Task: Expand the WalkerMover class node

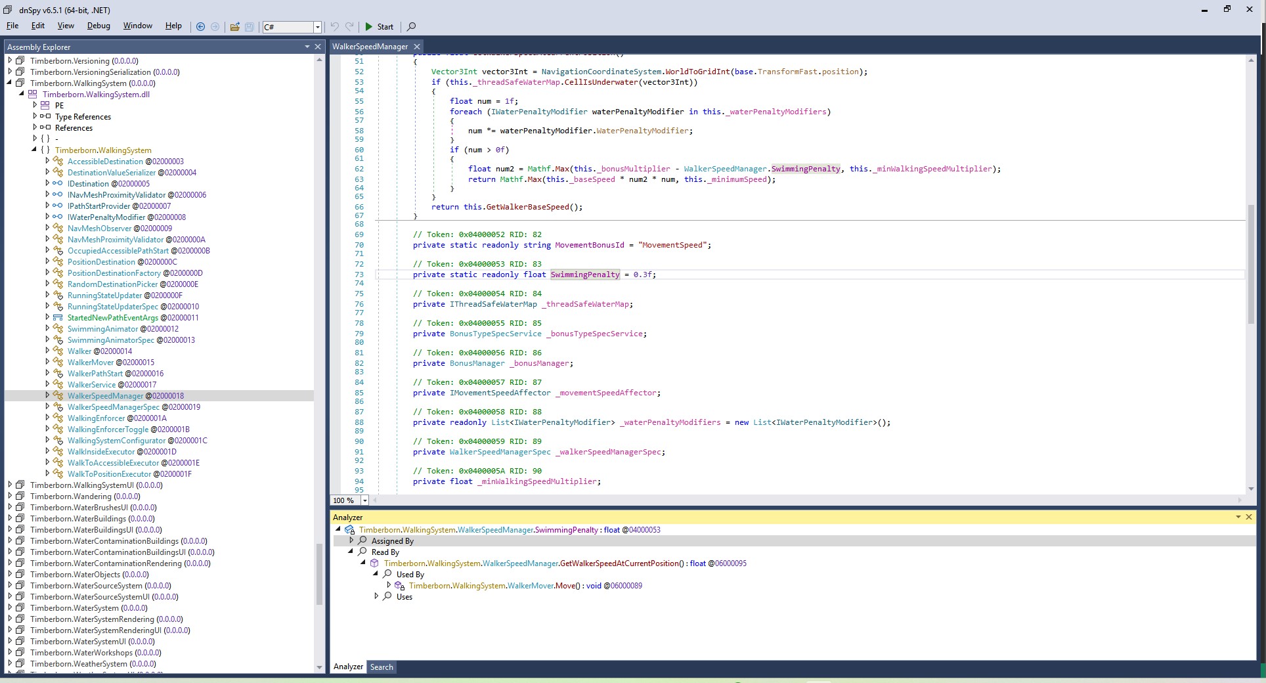Action: [x=47, y=362]
